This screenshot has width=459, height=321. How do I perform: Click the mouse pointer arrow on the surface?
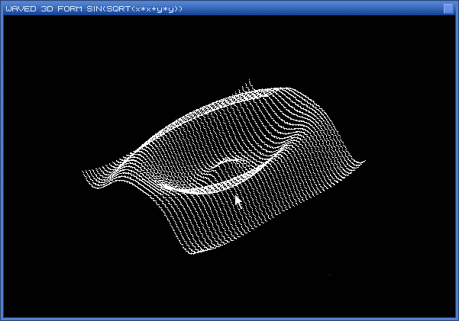[x=238, y=201]
